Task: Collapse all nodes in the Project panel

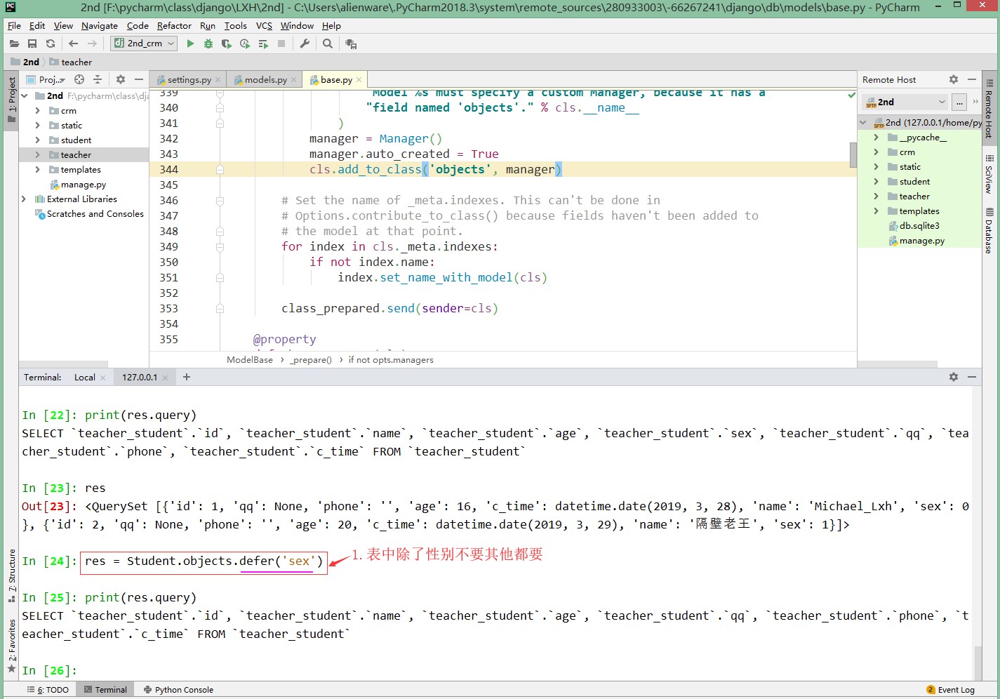Action: pyautogui.click(x=98, y=79)
